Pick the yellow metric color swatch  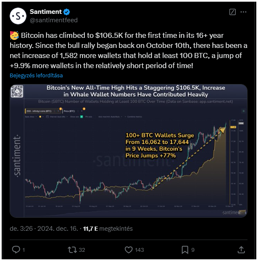pyautogui.click(x=40, y=117)
